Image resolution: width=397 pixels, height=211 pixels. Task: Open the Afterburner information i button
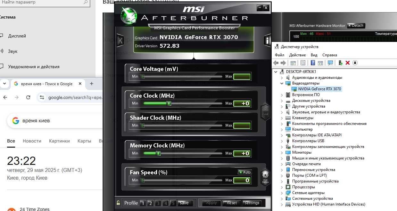[x=267, y=40]
